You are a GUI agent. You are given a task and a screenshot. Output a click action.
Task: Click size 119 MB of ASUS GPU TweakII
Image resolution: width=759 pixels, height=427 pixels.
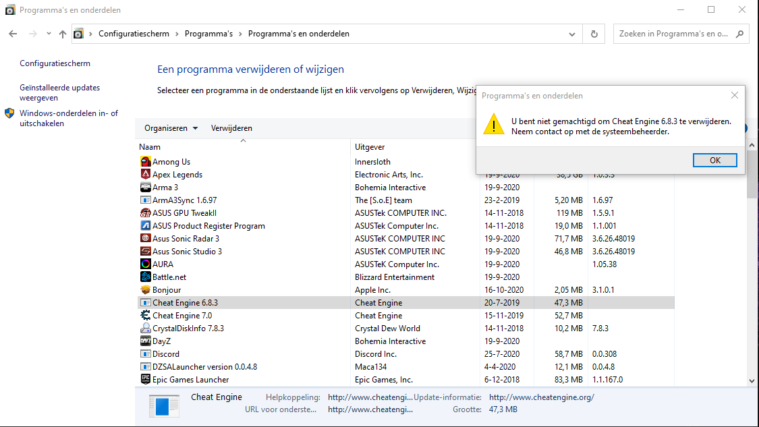569,213
